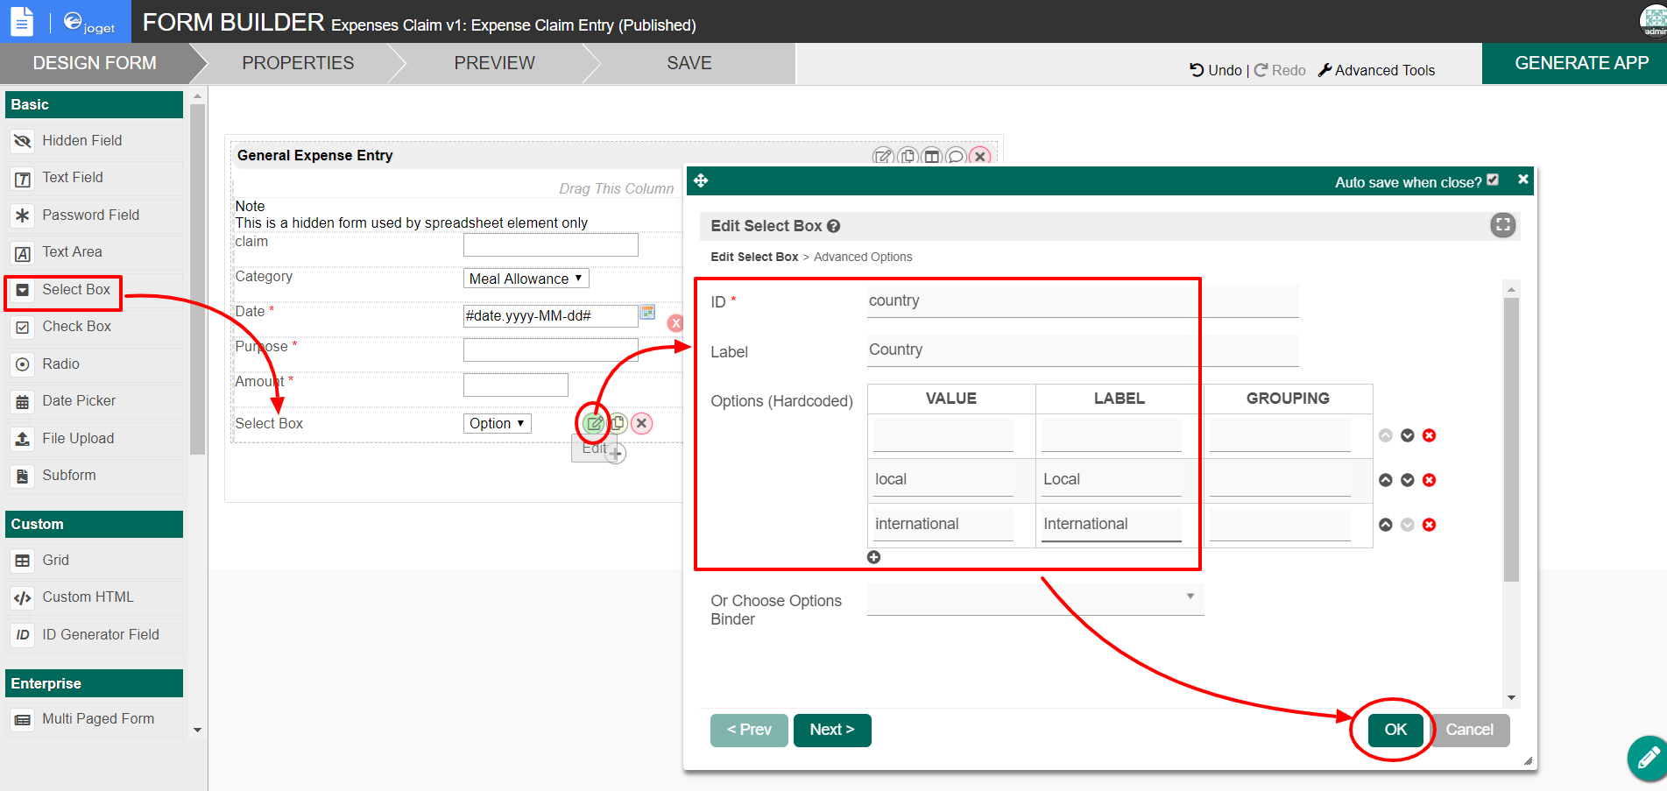Click the edit icon beside Select Box field
Viewport: 1667px width, 791px height.
[x=594, y=424]
